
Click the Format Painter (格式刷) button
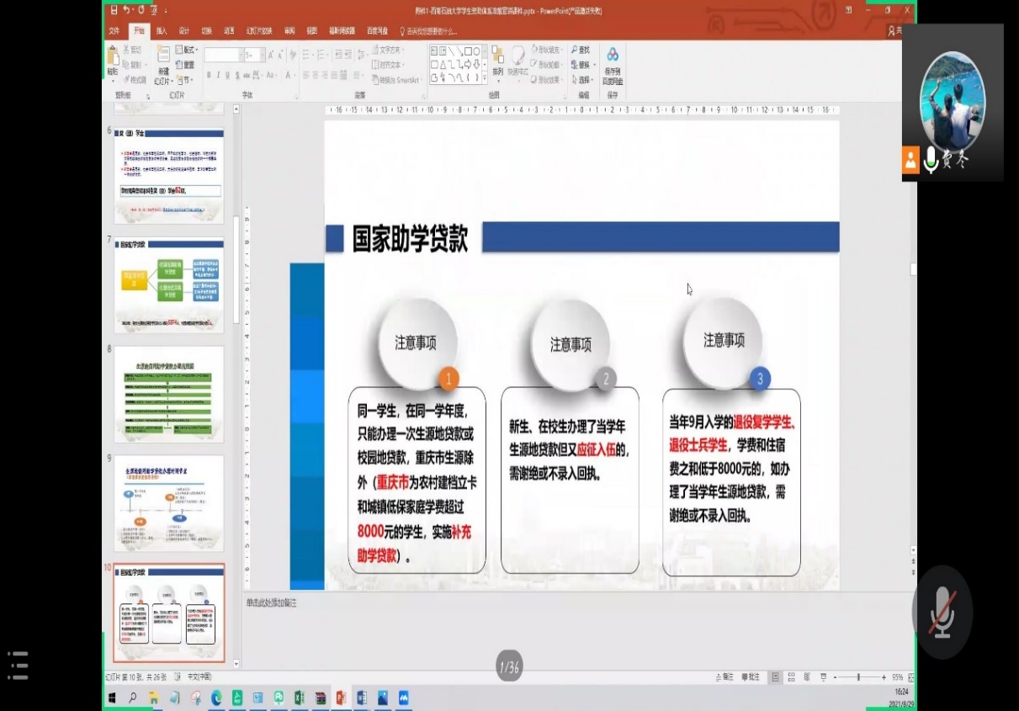pyautogui.click(x=134, y=80)
